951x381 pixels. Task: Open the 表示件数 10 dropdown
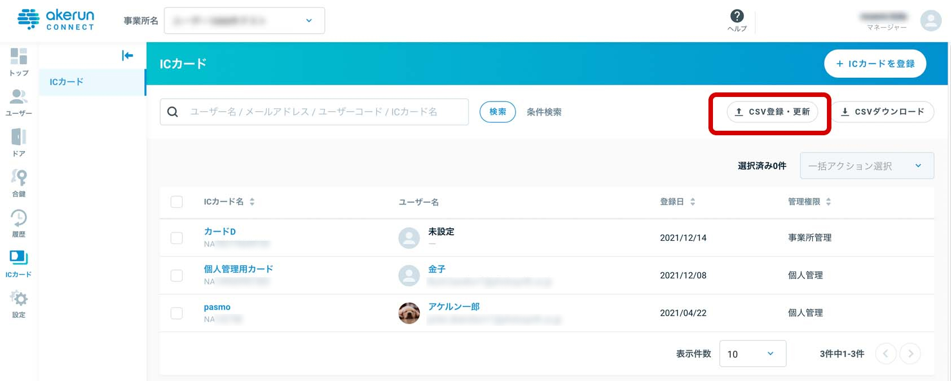point(752,354)
